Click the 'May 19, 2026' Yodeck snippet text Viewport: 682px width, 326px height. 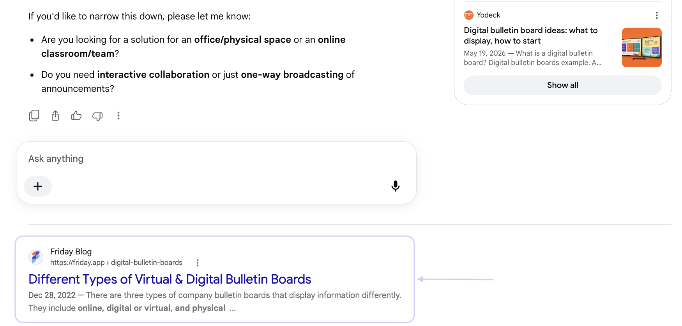[533, 58]
